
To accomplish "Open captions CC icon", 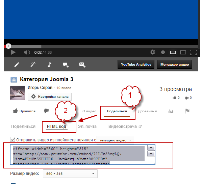I will click(x=82, y=65).
